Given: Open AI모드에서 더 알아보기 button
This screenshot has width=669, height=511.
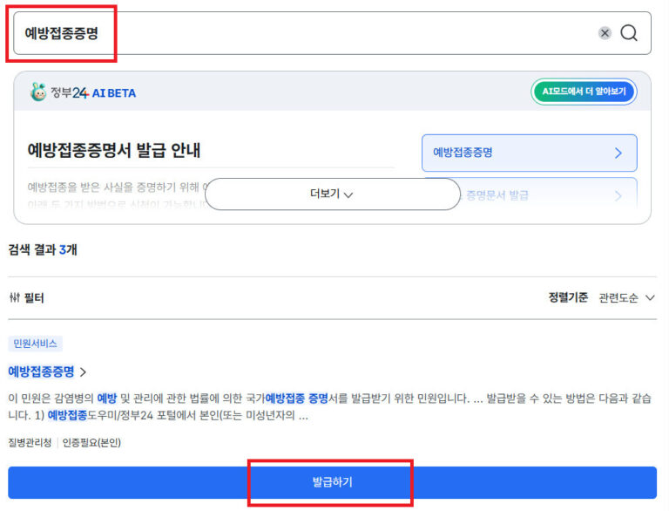Looking at the screenshot, I should pyautogui.click(x=584, y=92).
